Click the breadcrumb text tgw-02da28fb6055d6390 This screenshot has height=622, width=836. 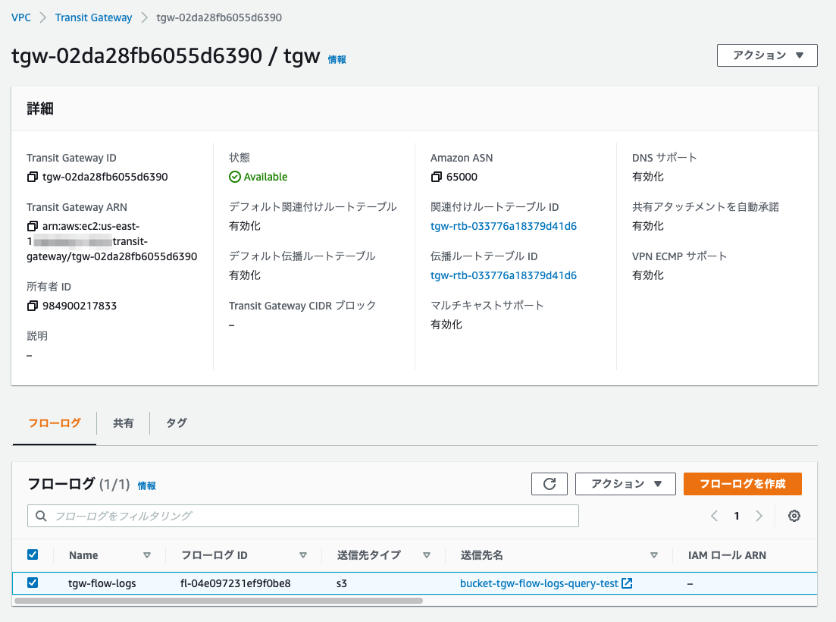coord(219,17)
